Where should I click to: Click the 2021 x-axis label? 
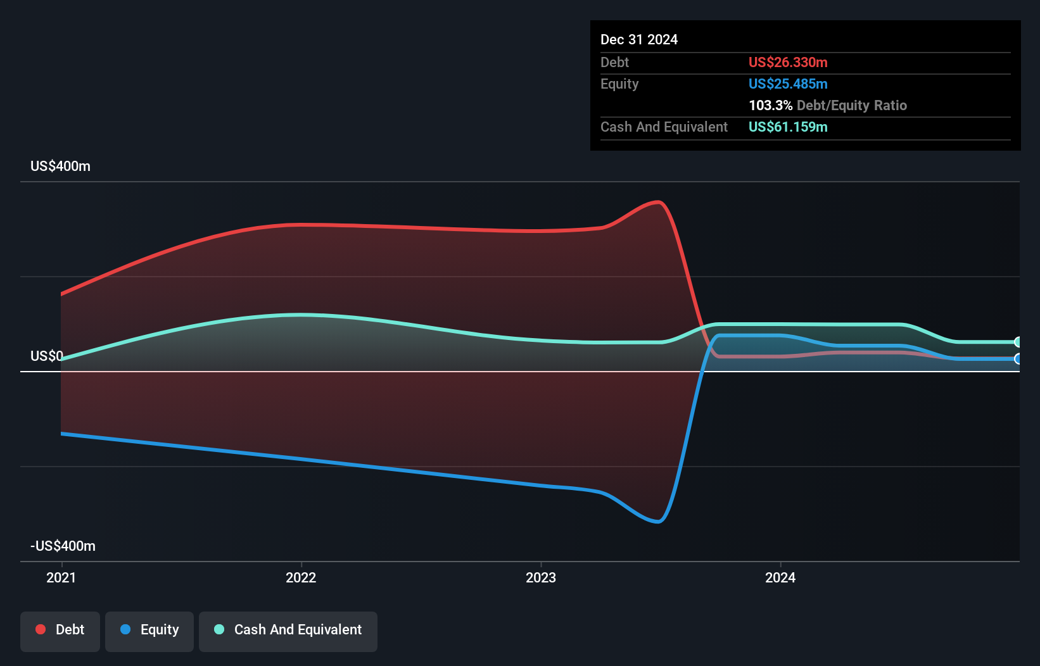(x=61, y=577)
